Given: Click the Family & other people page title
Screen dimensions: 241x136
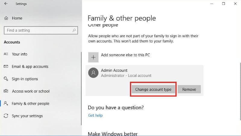Looking at the screenshot, I should [122, 18].
